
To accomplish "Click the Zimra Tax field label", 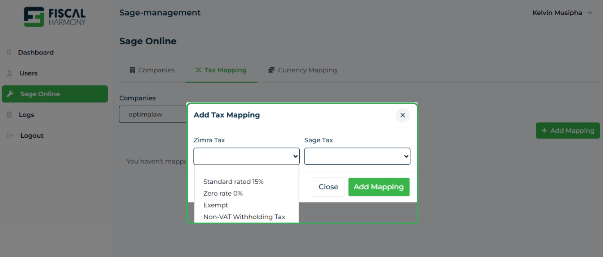I will tap(209, 140).
